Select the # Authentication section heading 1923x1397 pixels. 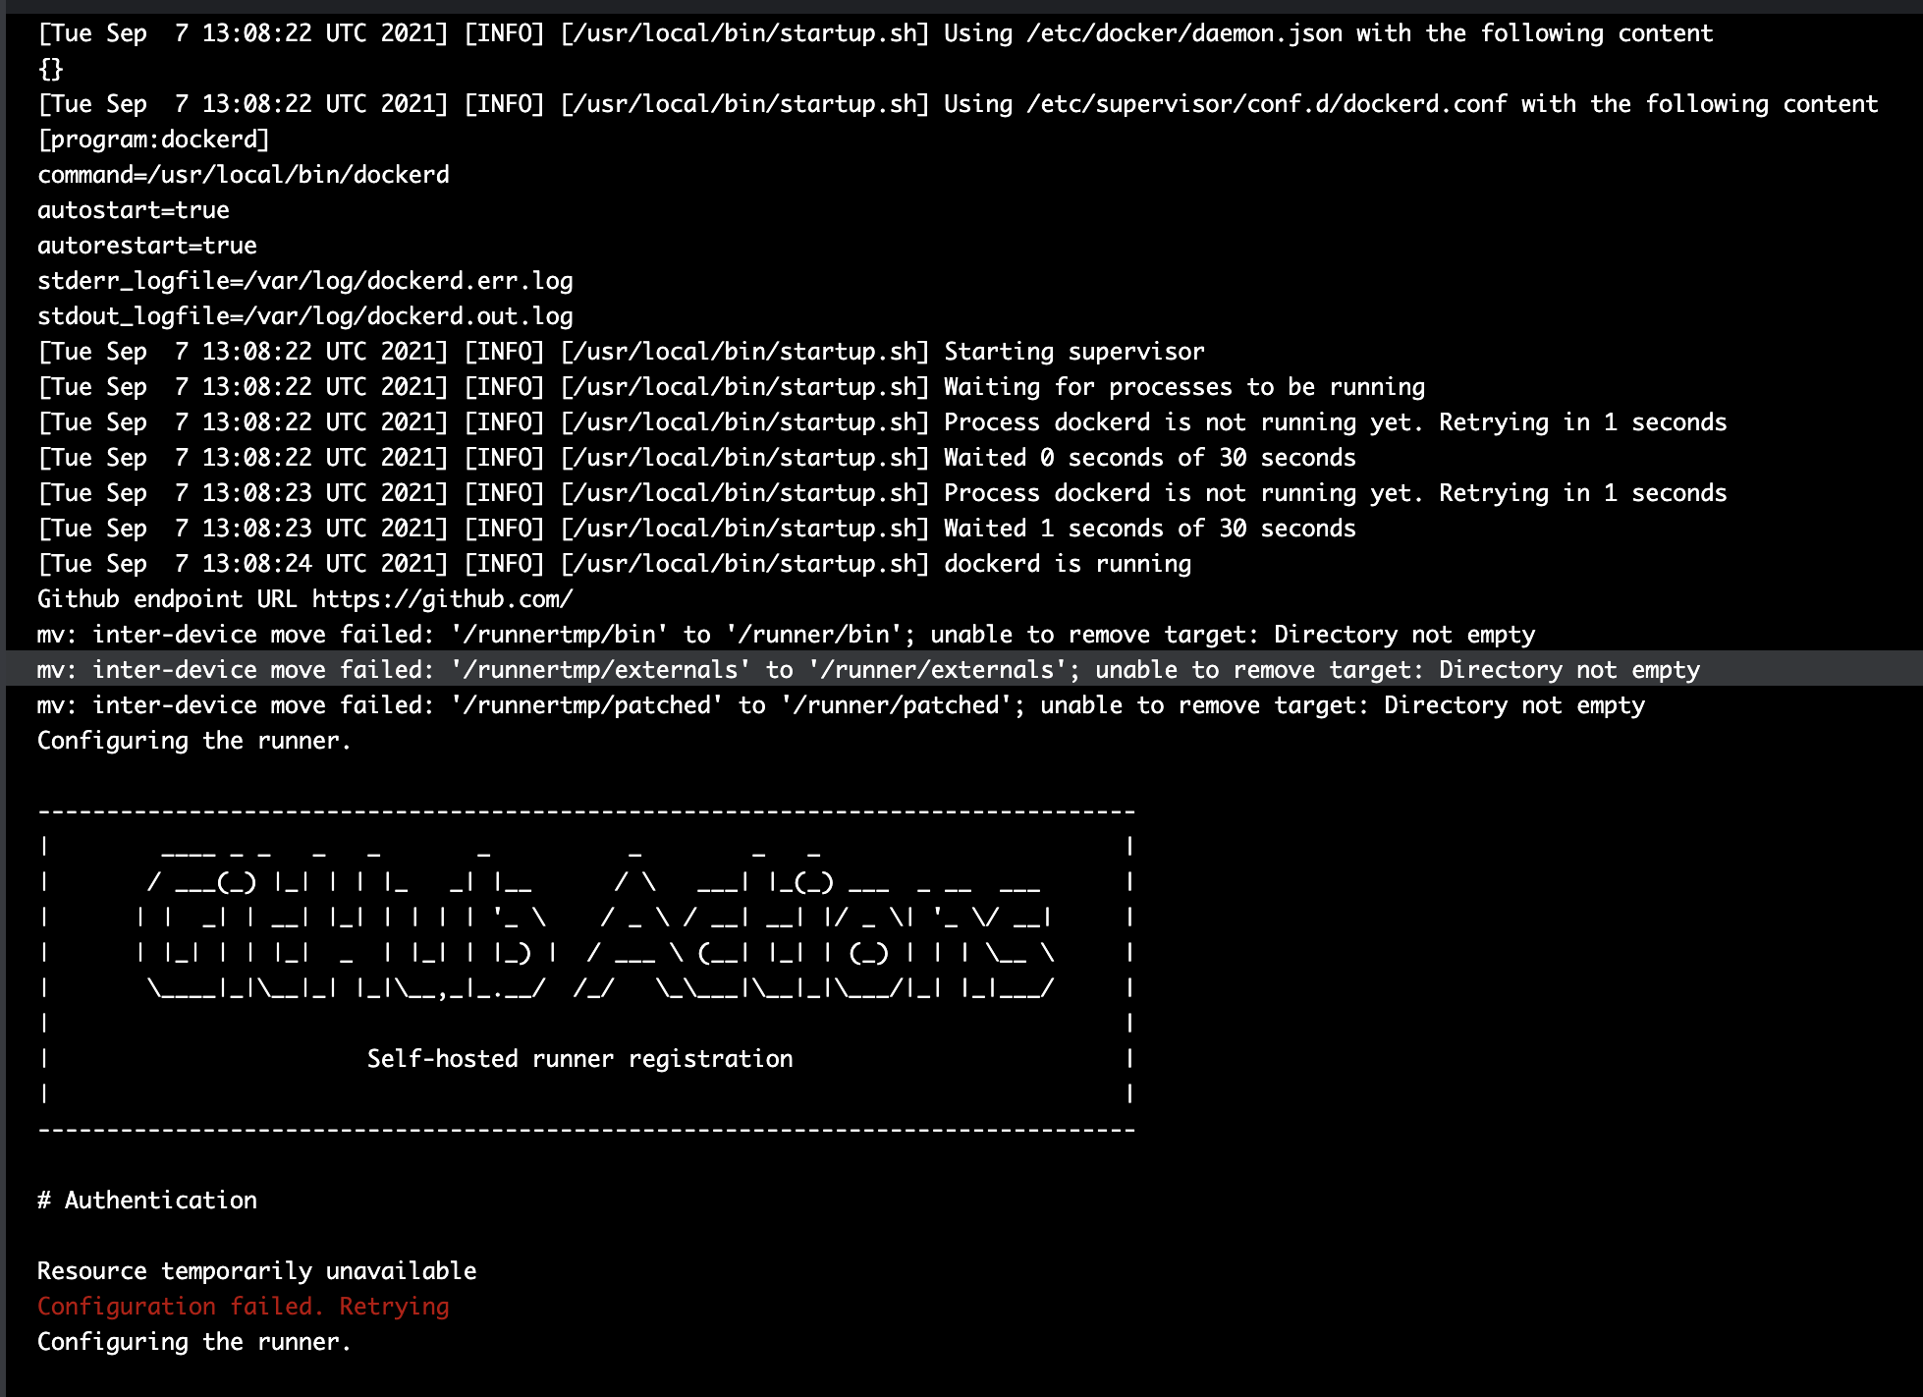click(x=145, y=1200)
